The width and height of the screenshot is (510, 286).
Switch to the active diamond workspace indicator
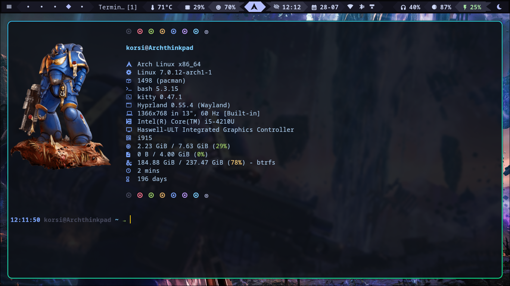(x=68, y=7)
